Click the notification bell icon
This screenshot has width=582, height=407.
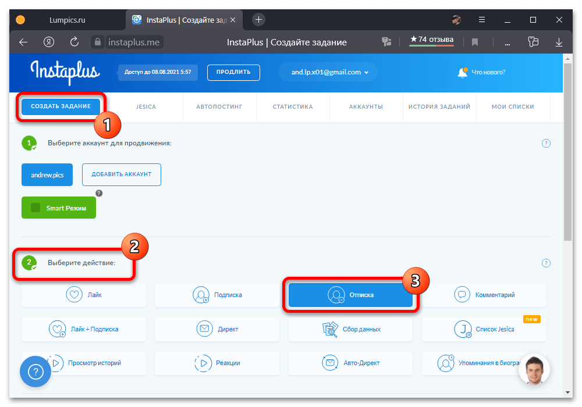coord(463,73)
